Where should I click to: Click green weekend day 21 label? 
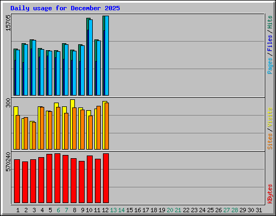[x=178, y=210]
